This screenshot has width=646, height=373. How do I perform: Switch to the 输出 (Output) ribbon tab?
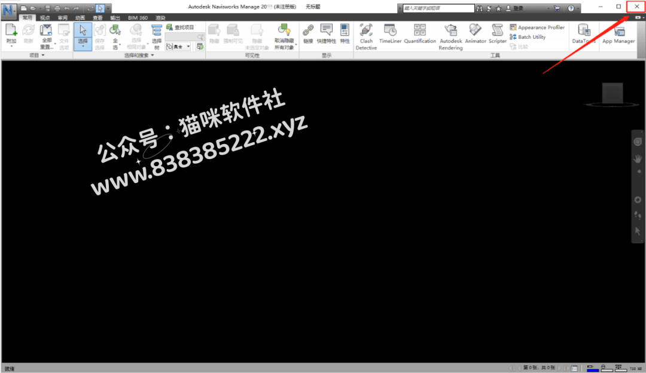115,18
